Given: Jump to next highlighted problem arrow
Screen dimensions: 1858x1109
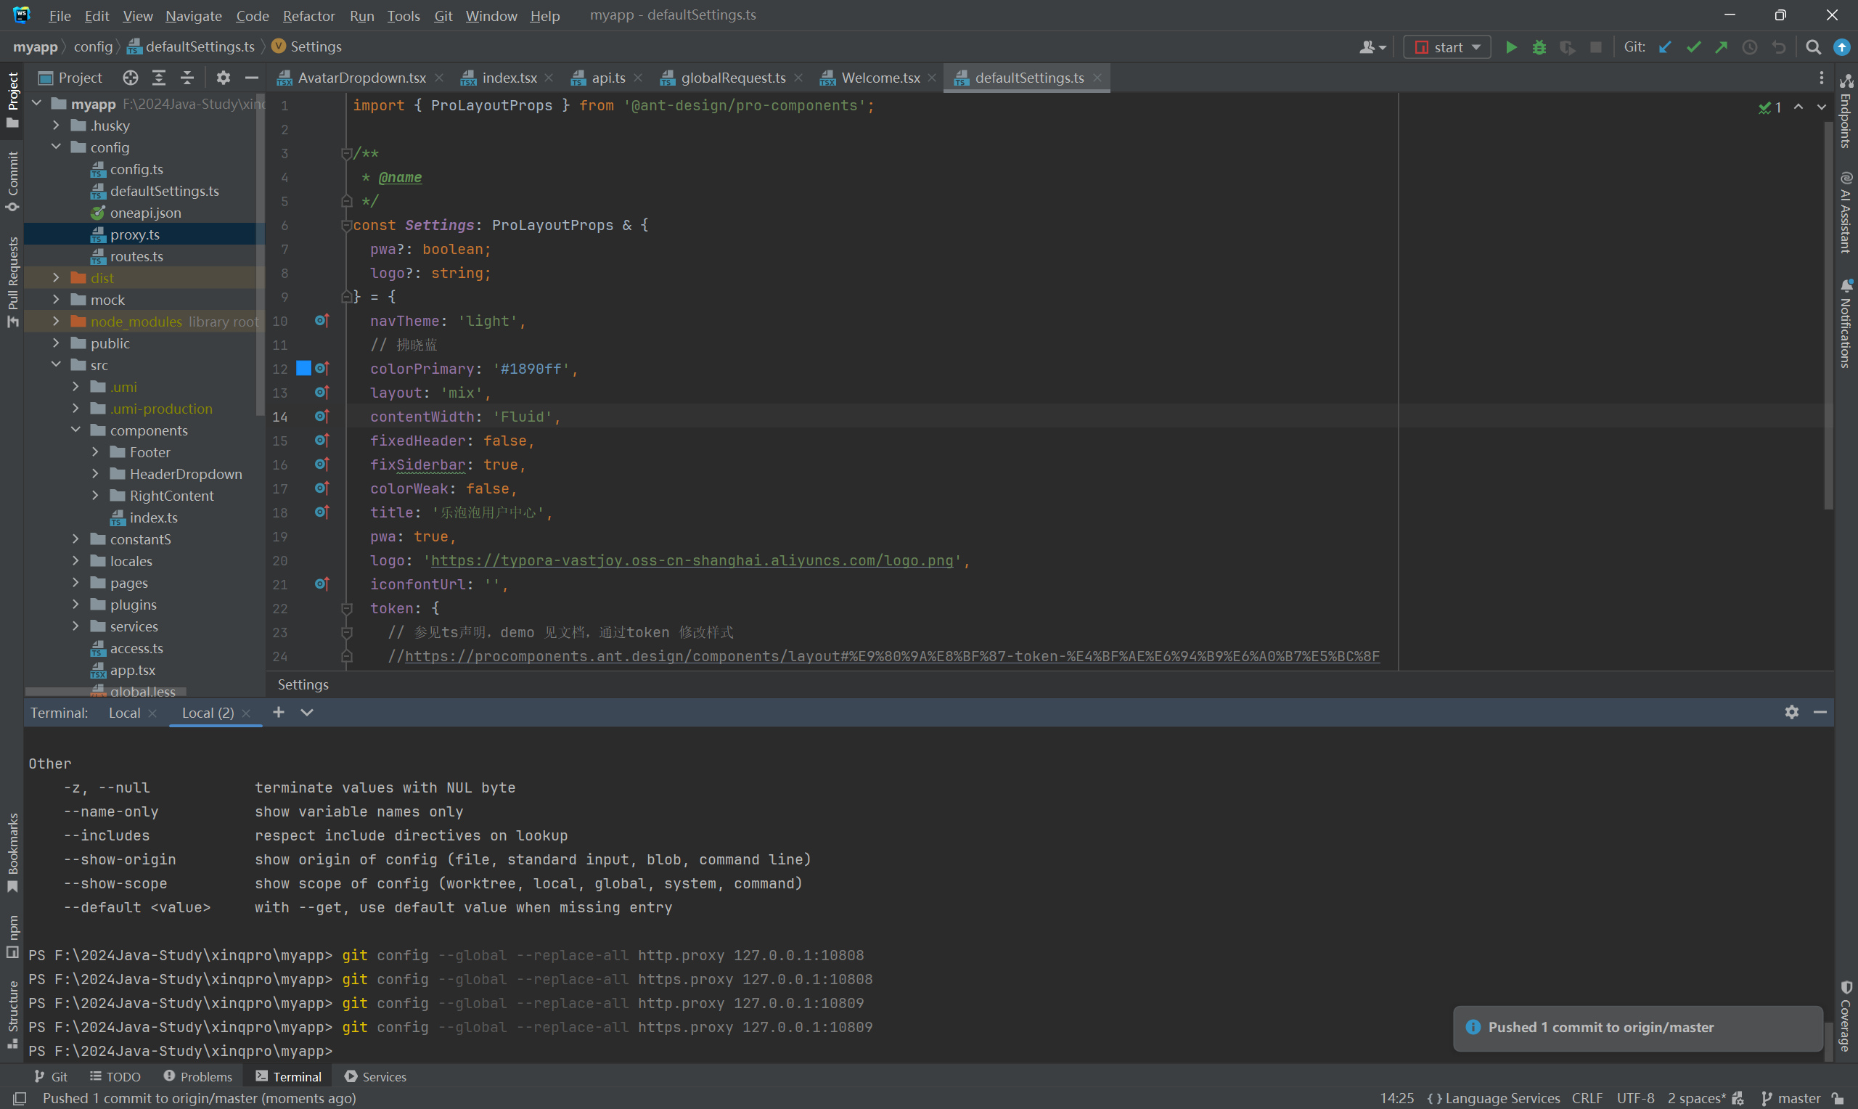Looking at the screenshot, I should (1822, 107).
